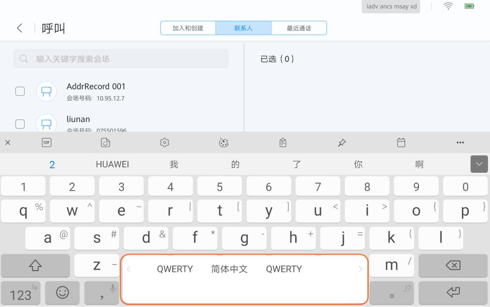Image resolution: width=490 pixels, height=307 pixels.
Task: Check the liunan contact checkbox
Action: point(20,124)
